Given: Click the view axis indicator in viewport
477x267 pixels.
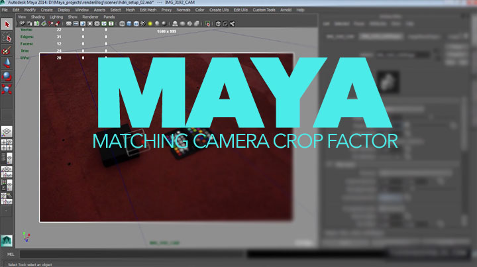Looking at the screenshot, I should point(26,237).
